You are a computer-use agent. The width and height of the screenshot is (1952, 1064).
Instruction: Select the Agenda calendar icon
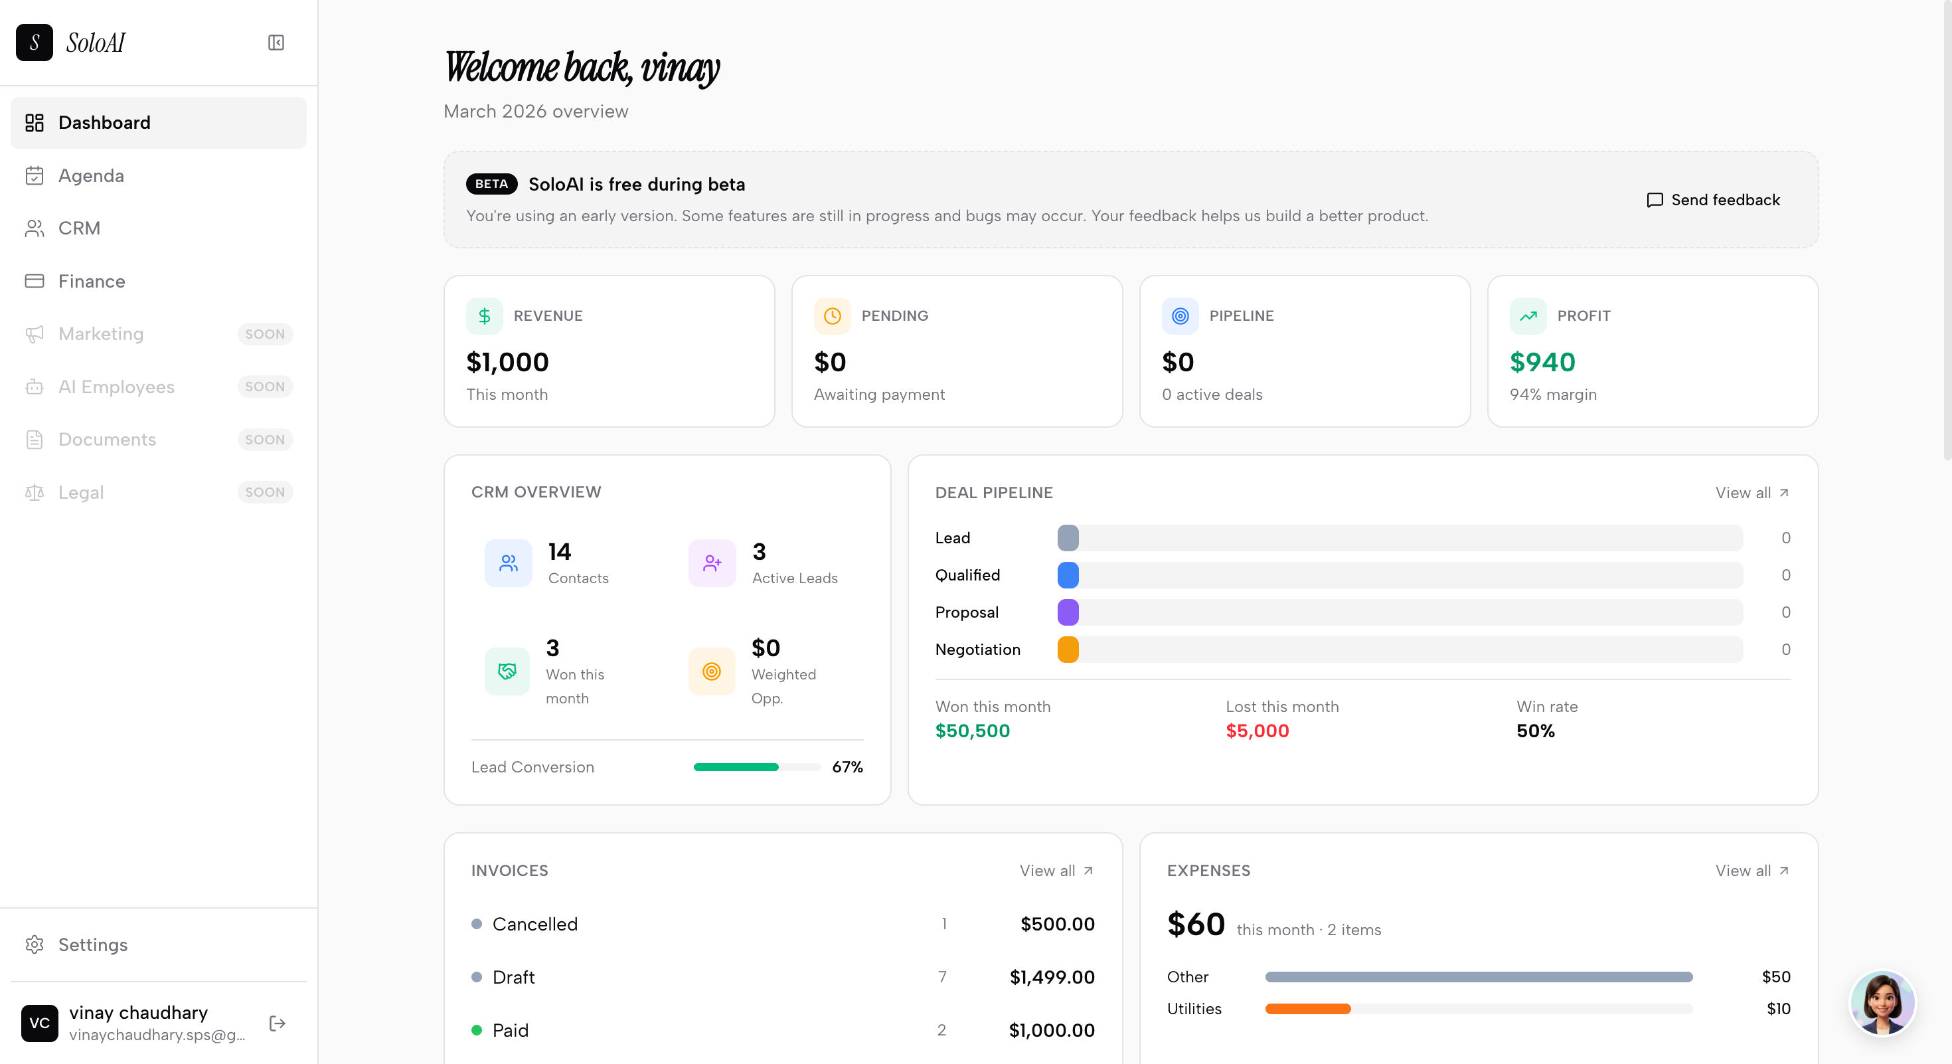coord(35,175)
